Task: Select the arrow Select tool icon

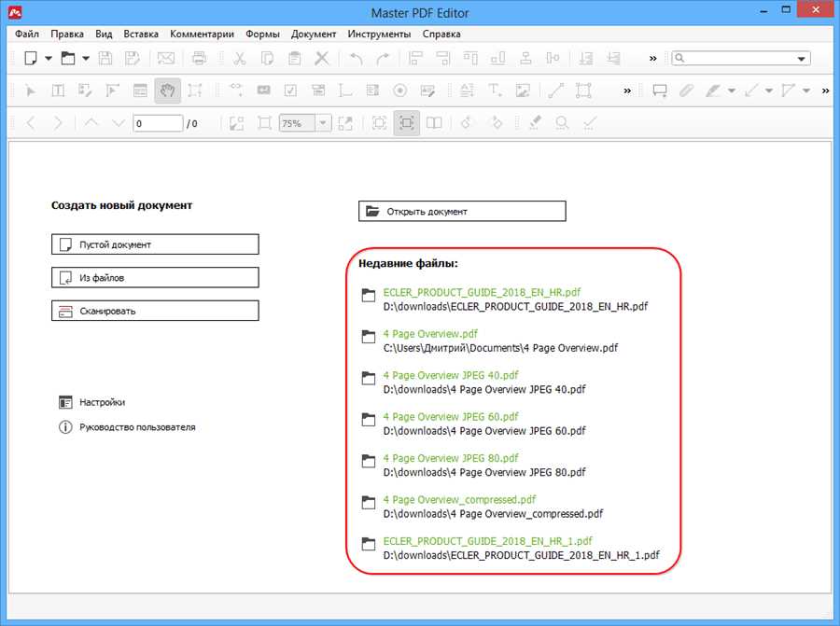Action: click(31, 90)
